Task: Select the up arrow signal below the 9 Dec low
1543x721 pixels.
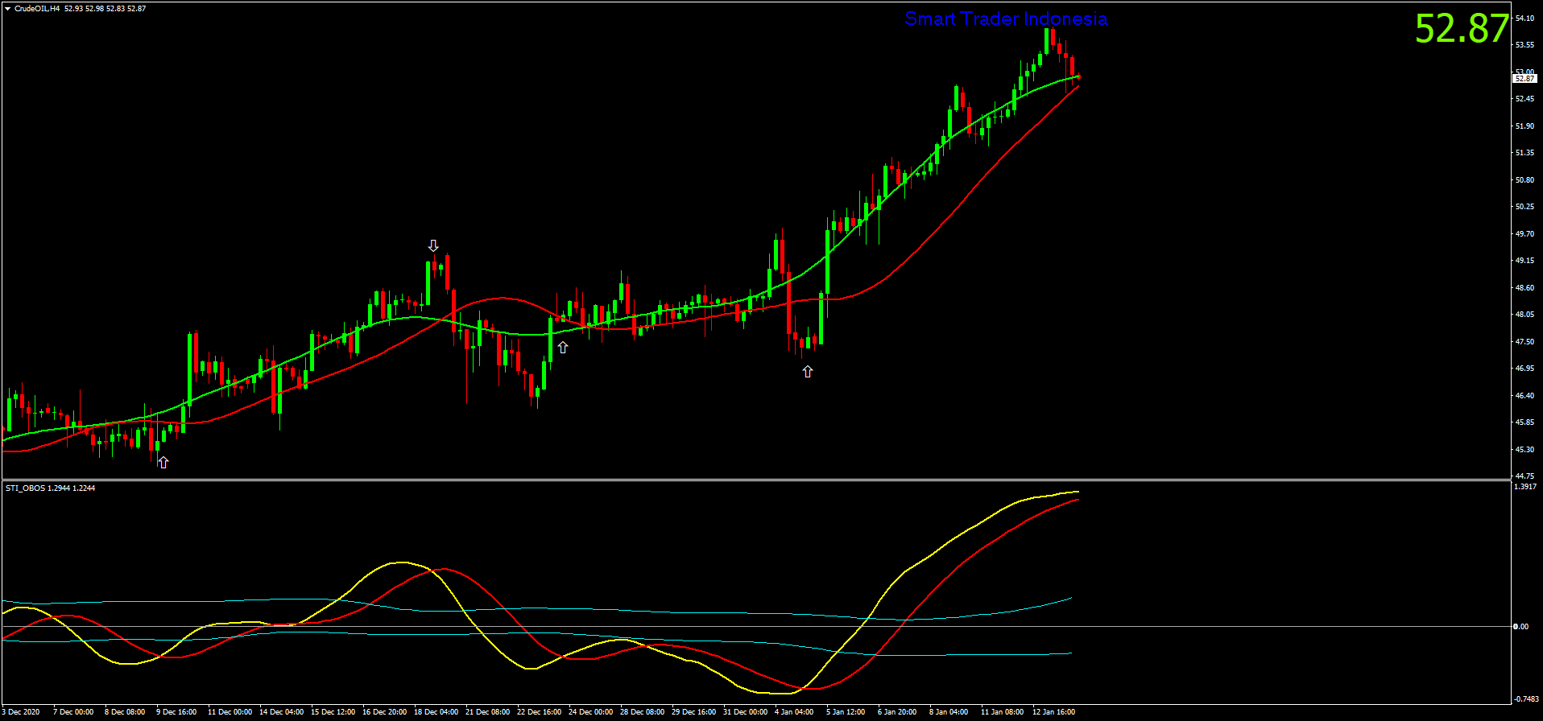Action: pos(163,462)
